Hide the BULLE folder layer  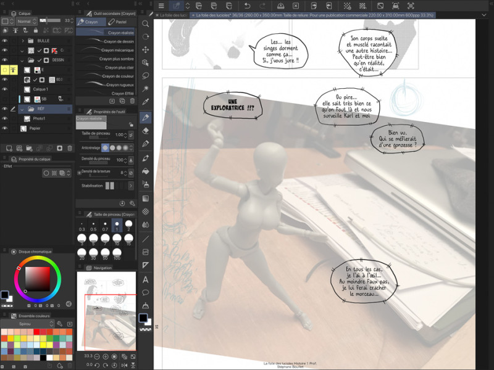(4, 41)
